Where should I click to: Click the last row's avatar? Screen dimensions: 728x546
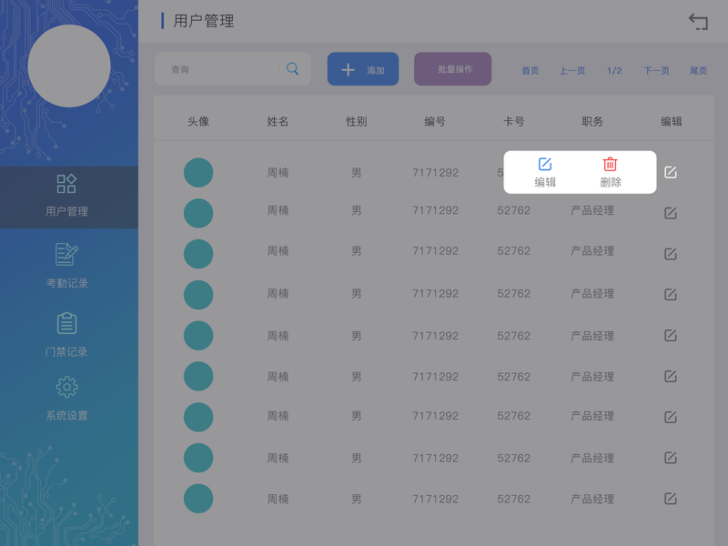[x=198, y=499]
